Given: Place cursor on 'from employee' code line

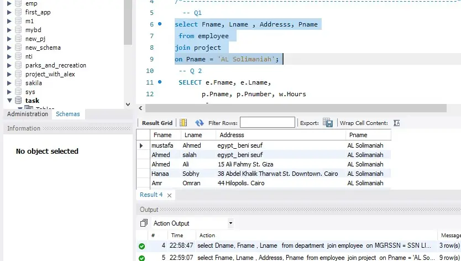Looking at the screenshot, I should tap(203, 36).
